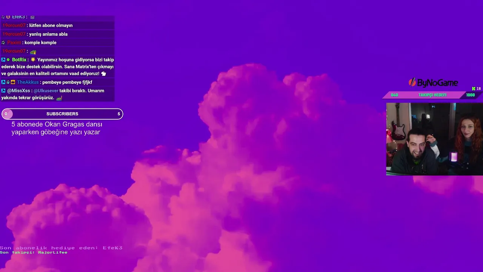Click the emote after 'tekrar görüşürüz.'

pyautogui.click(x=59, y=98)
